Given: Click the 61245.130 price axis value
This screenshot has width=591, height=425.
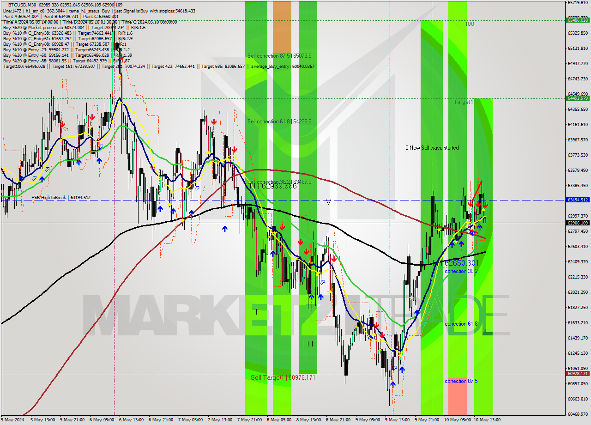Looking at the screenshot, I should click(577, 353).
